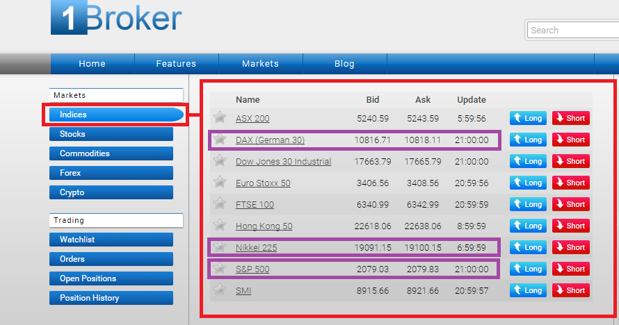Select Forex market category
The width and height of the screenshot is (619, 325).
111,173
